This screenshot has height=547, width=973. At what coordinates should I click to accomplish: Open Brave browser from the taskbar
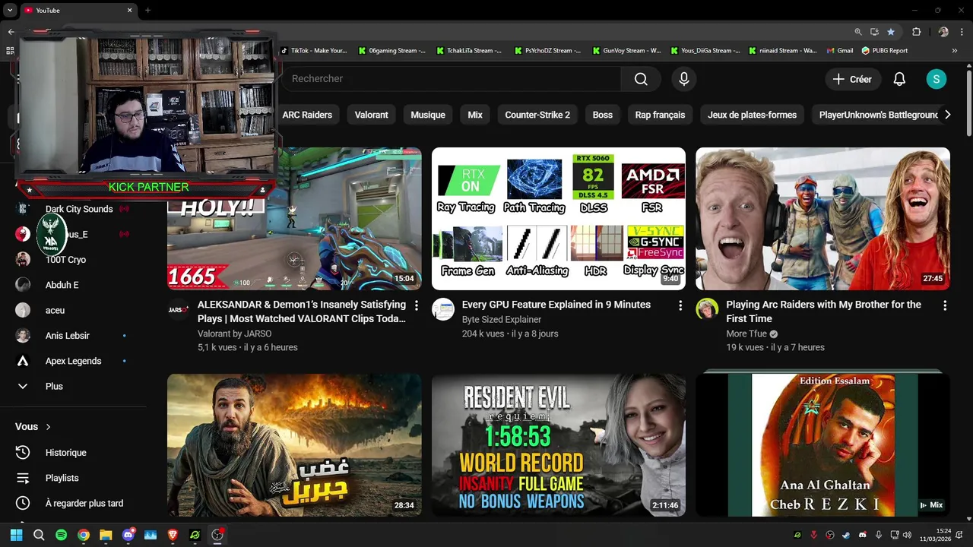point(173,535)
